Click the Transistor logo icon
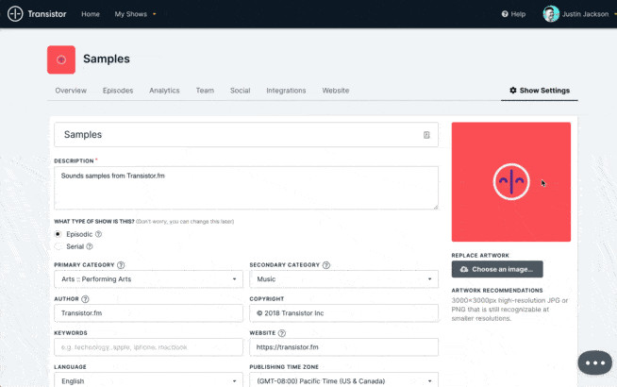This screenshot has height=387, width=617. [x=16, y=14]
